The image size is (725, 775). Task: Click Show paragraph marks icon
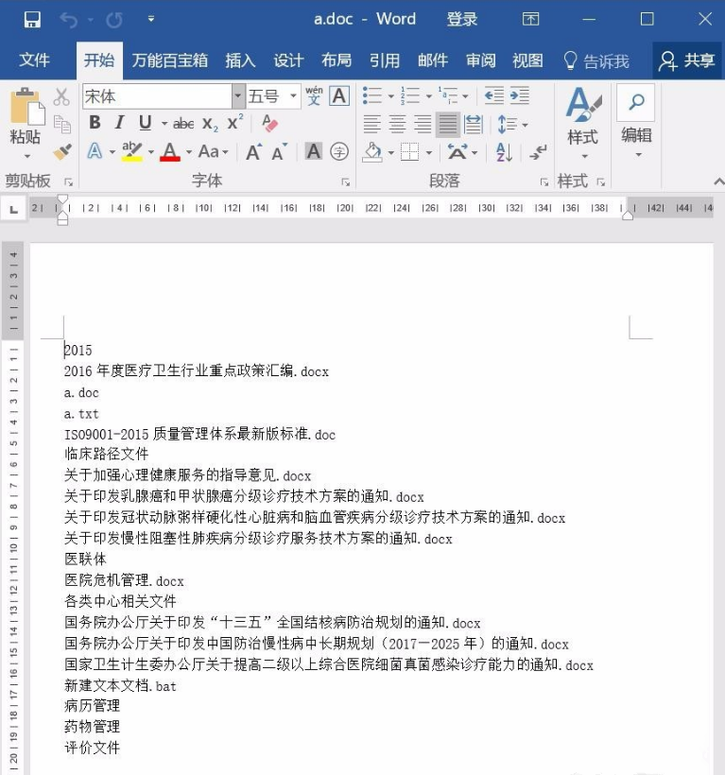pos(538,152)
